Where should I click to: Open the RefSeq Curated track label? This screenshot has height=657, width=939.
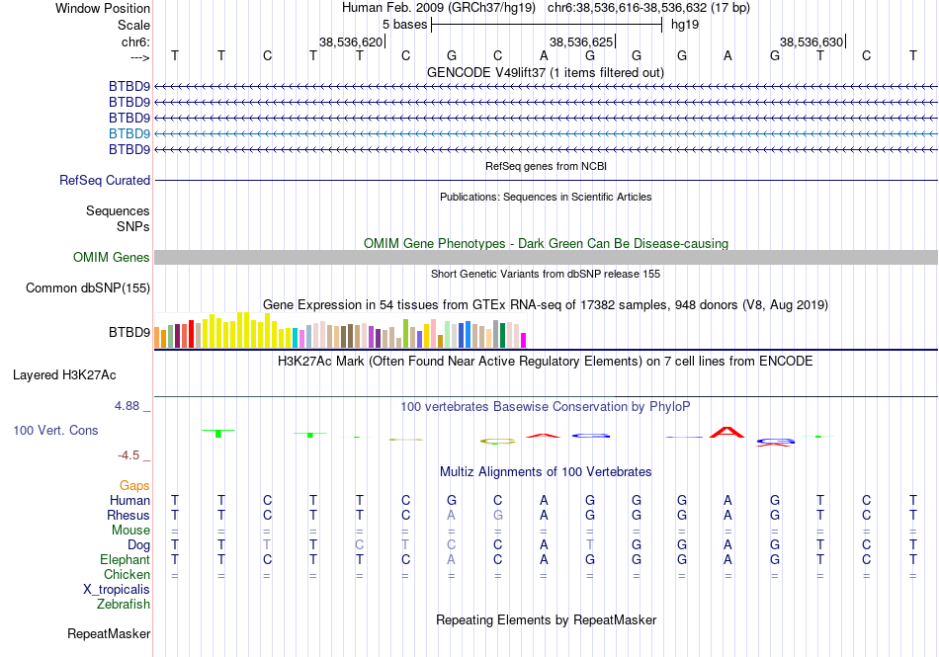(x=105, y=180)
